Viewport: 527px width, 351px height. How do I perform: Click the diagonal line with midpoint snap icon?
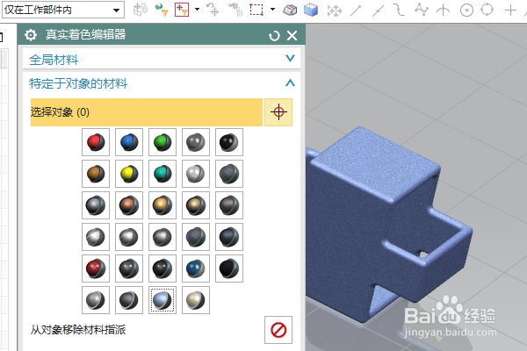click(x=378, y=11)
